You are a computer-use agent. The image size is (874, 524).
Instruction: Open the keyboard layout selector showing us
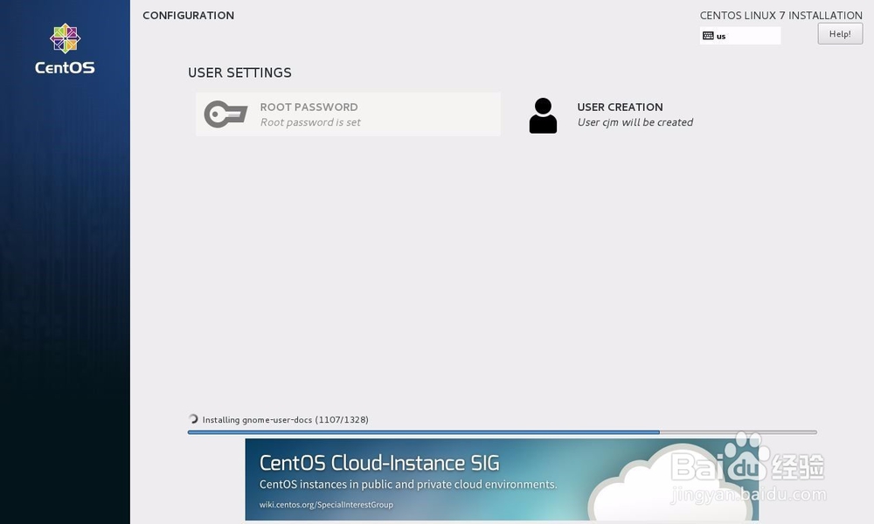(x=739, y=34)
